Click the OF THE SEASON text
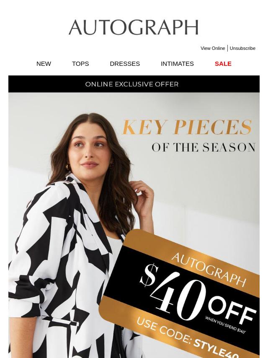 [x=204, y=147]
